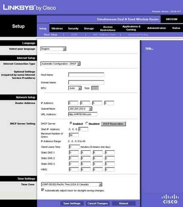This screenshot has width=183, height=207.
Task: Click the MTU Size field
Action: tap(95, 88)
